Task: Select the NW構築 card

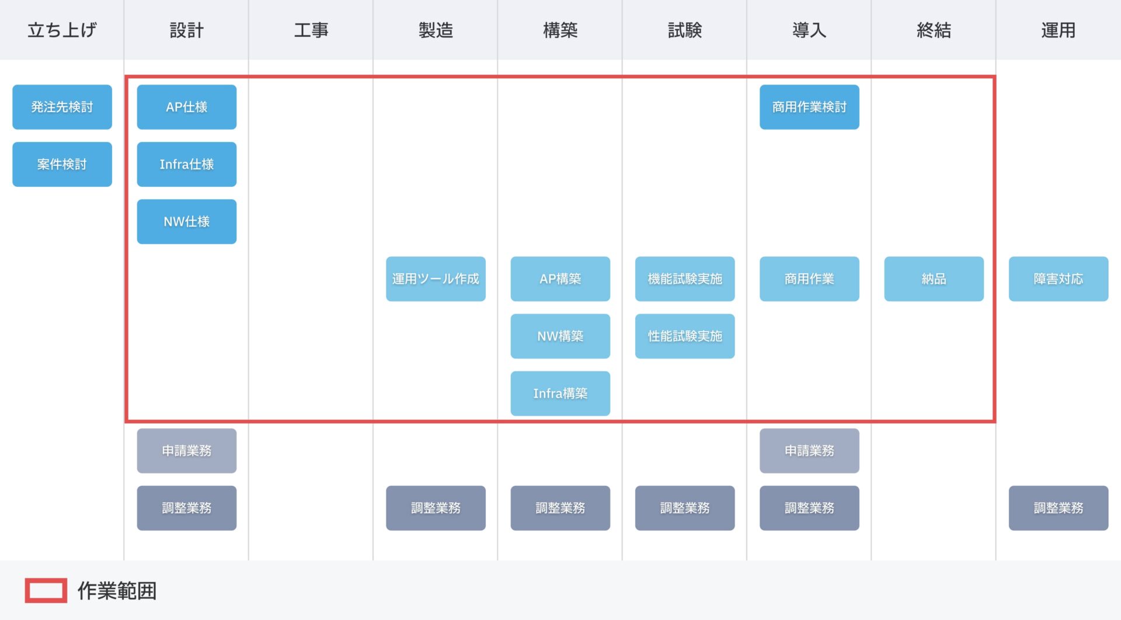Action: [x=560, y=336]
